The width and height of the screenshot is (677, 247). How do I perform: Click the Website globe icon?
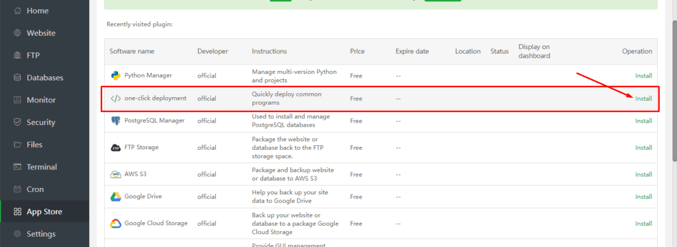tap(17, 33)
